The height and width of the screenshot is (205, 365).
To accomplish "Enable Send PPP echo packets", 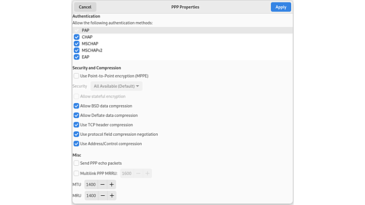I will click(77, 163).
